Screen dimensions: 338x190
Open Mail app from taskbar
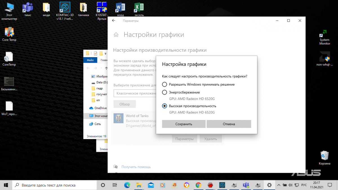click(151, 185)
